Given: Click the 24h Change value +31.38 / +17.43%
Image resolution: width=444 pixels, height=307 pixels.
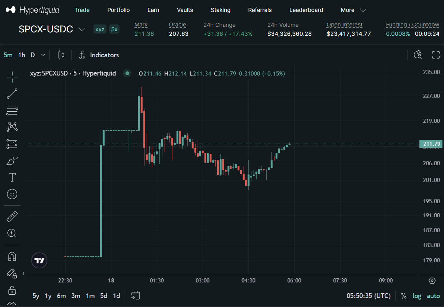Looking at the screenshot, I should coord(228,33).
